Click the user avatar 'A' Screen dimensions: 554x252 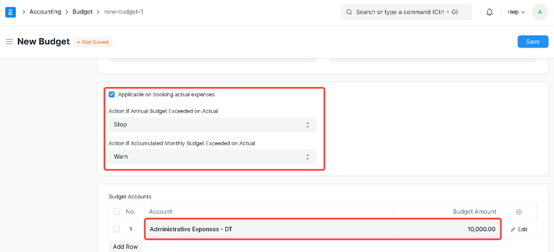pyautogui.click(x=539, y=12)
